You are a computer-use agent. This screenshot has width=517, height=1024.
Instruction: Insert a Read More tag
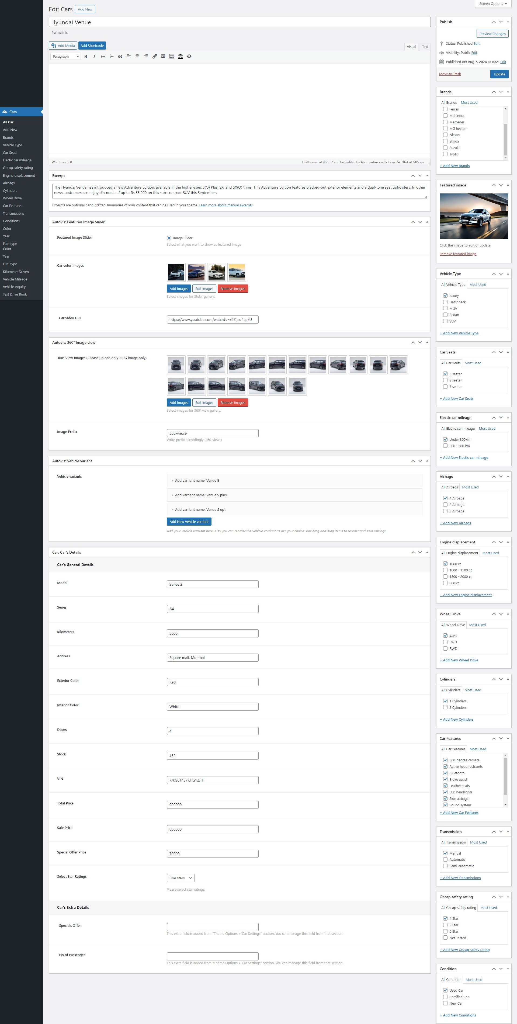[x=163, y=57]
